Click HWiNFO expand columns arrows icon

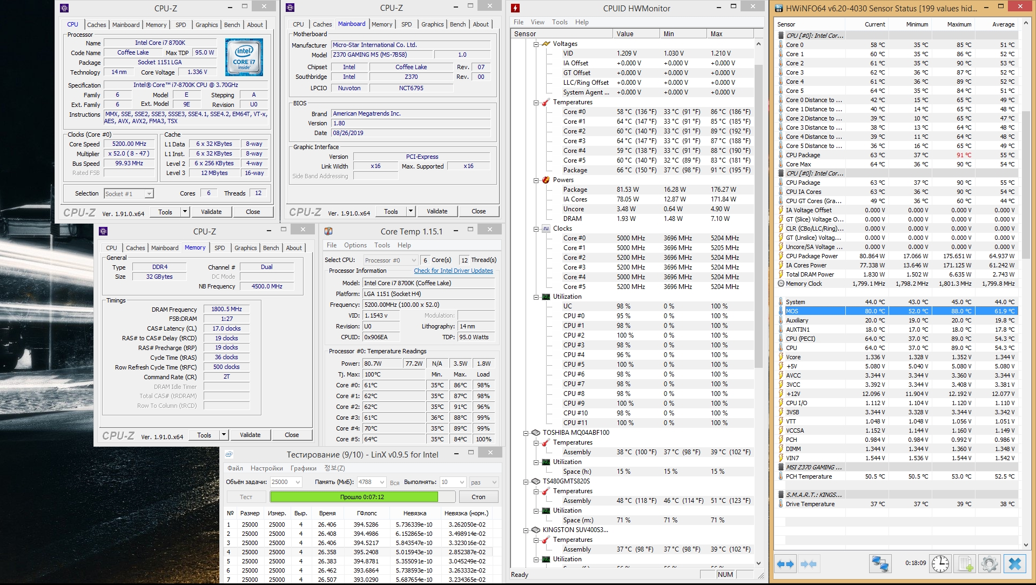tap(785, 564)
